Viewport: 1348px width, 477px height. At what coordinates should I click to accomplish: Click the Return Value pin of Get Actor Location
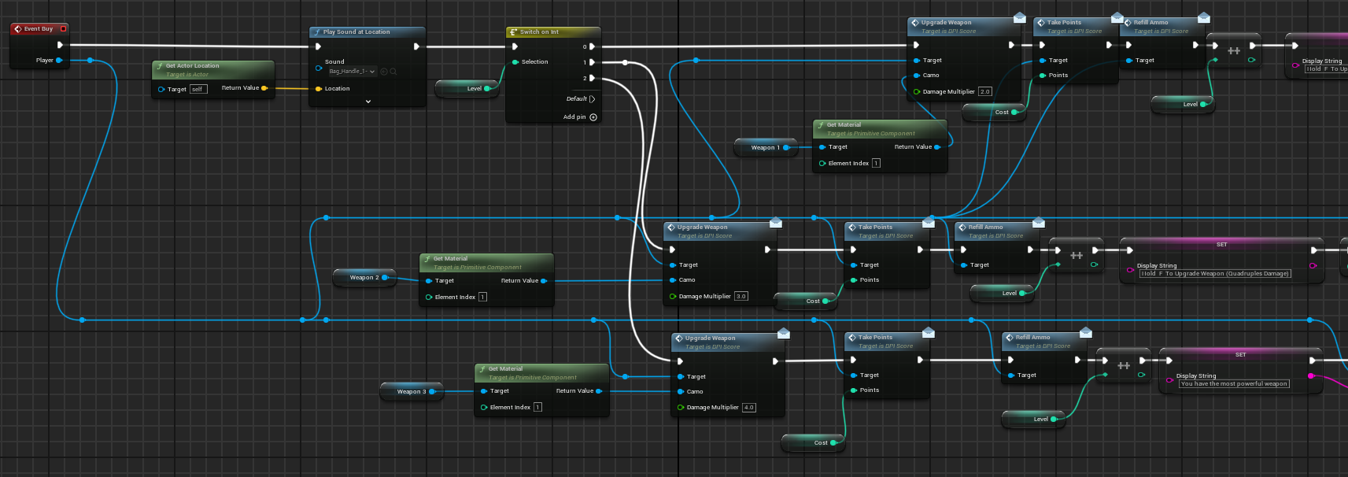pyautogui.click(x=264, y=88)
